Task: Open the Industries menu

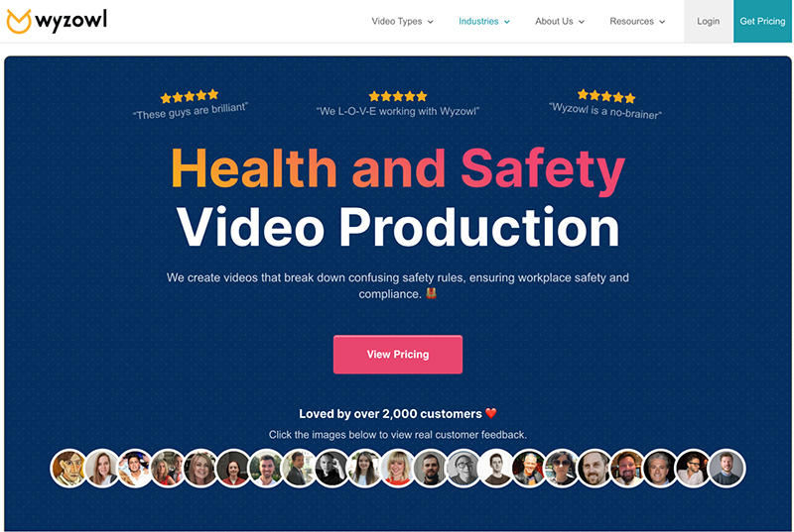Action: (478, 21)
